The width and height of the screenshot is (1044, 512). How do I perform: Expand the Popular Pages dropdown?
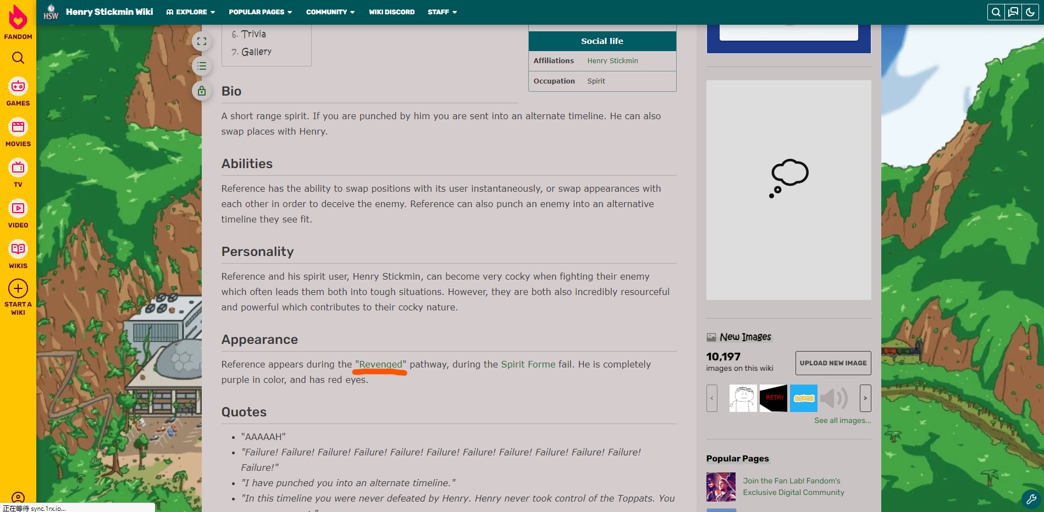[x=261, y=12]
